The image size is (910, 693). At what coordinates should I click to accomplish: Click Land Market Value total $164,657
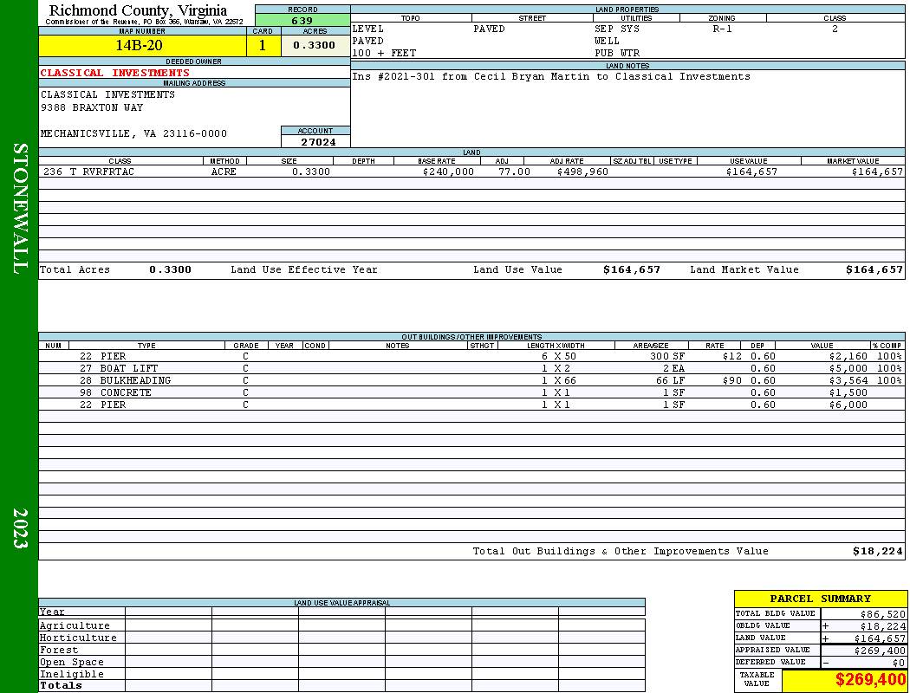coord(874,269)
